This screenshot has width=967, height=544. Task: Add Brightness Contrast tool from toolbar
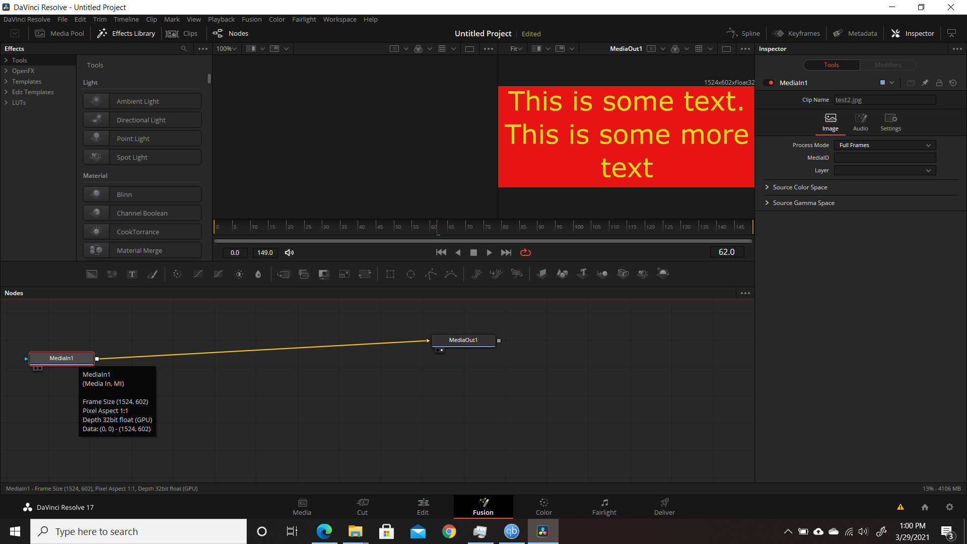[239, 274]
